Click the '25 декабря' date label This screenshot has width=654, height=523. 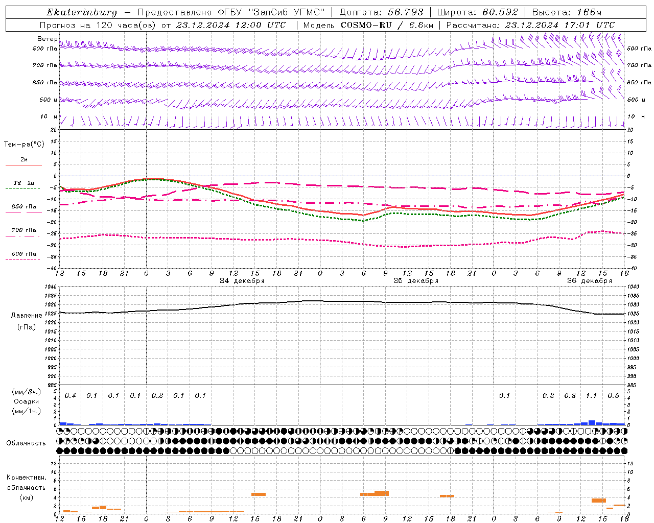point(416,281)
